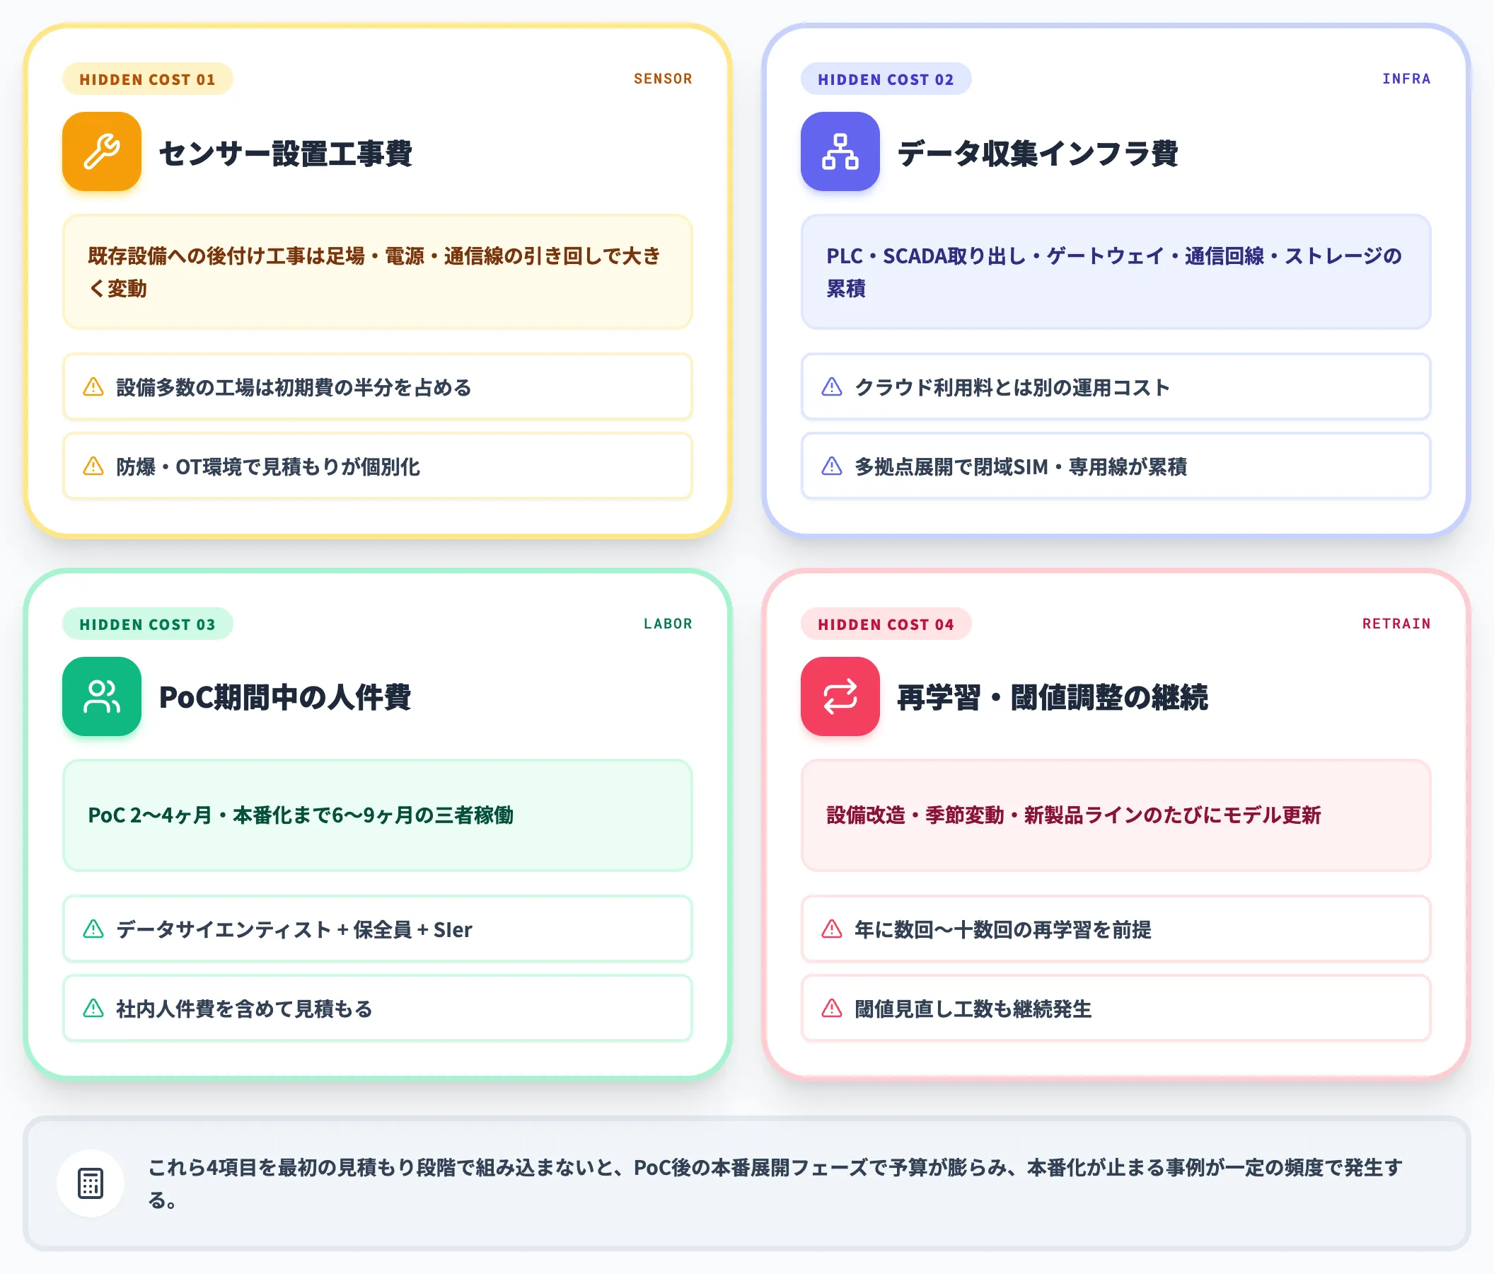Click warning icon beside 多拠点展開で閉域SIM・専用線が累積

point(832,466)
